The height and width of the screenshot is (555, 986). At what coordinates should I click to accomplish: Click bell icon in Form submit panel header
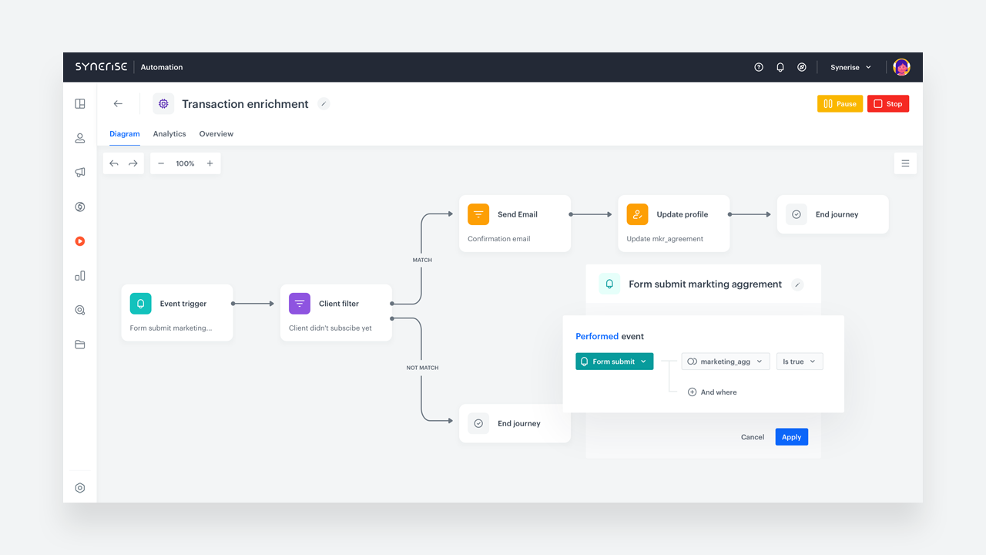(609, 284)
